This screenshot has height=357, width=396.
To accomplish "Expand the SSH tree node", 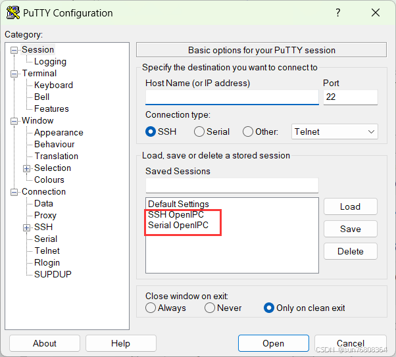I will (26, 227).
